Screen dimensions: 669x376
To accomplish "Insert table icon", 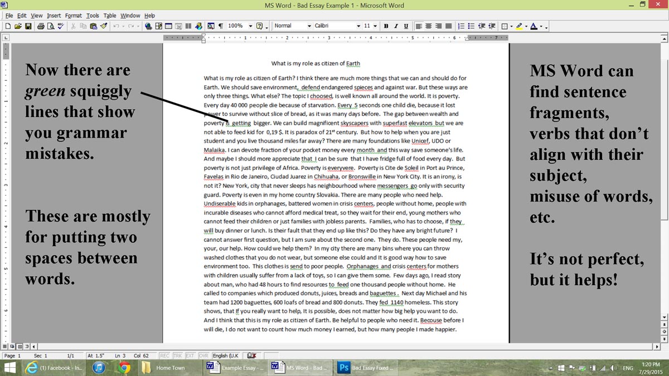I will click(168, 26).
